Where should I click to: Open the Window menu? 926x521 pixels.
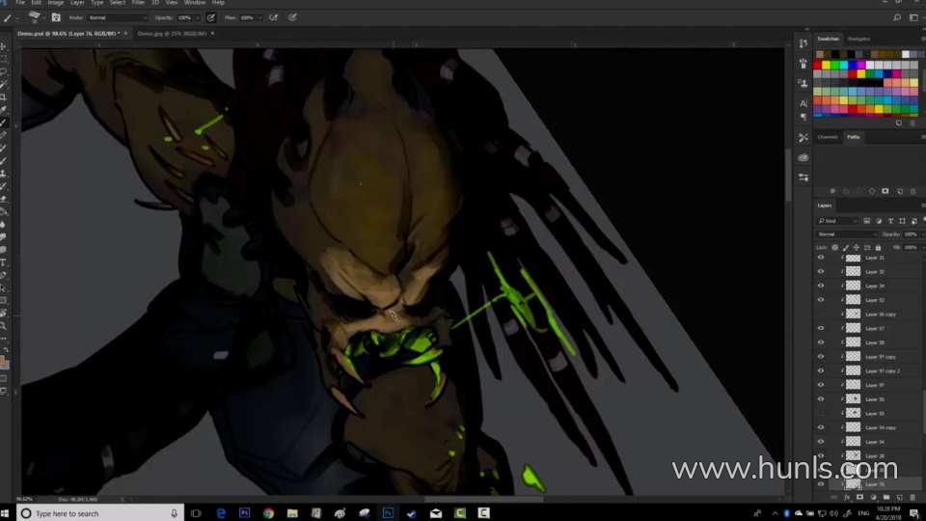195,3
